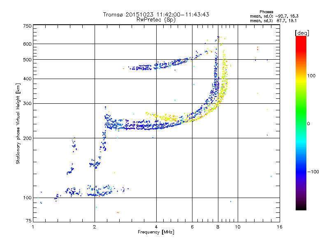Click the x-axis '1' tick label
Screen dimensions: 329x247
pos(33,227)
